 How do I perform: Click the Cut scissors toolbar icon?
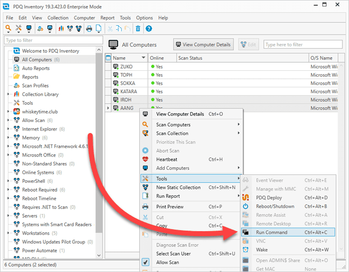tap(110, 29)
